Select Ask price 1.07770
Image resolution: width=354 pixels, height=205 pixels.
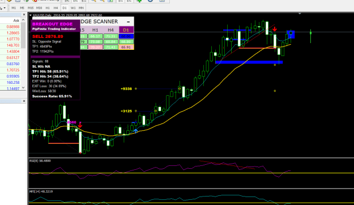pos(13,39)
